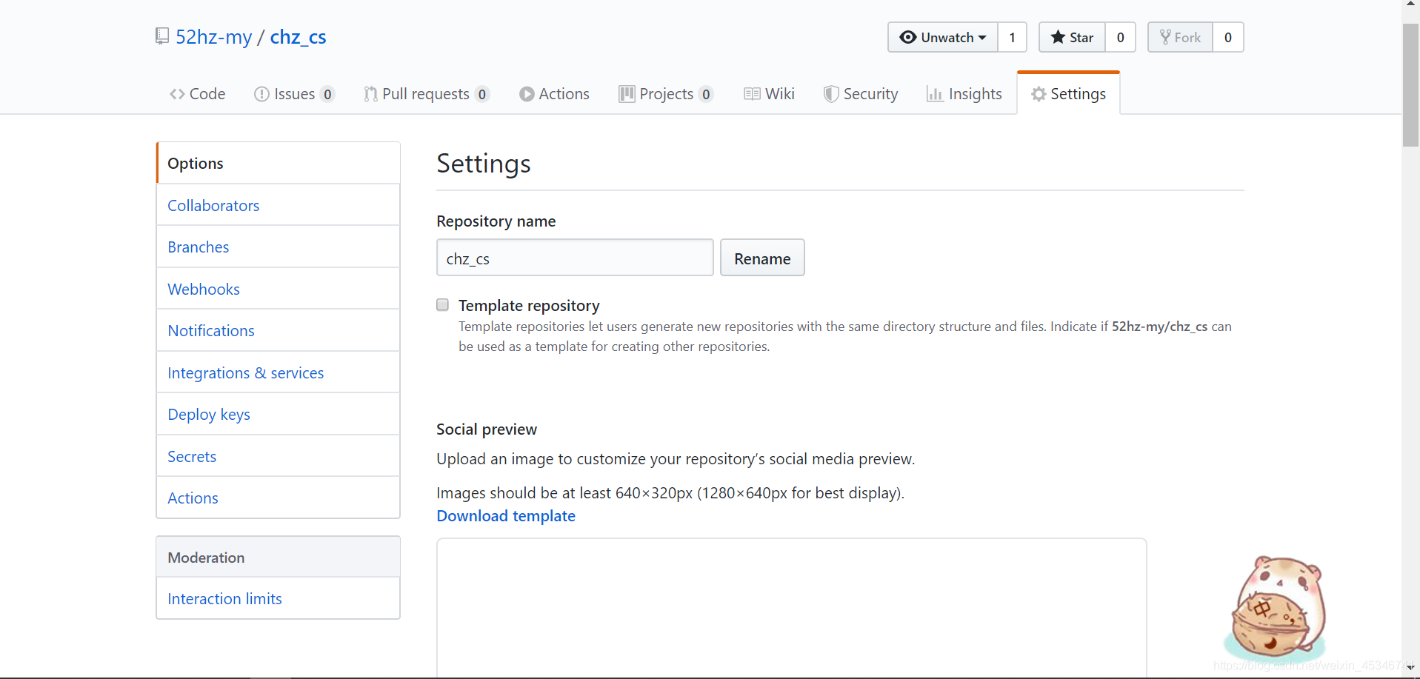Select the Security tab
Viewport: 1420px width, 679px height.
[x=861, y=94]
